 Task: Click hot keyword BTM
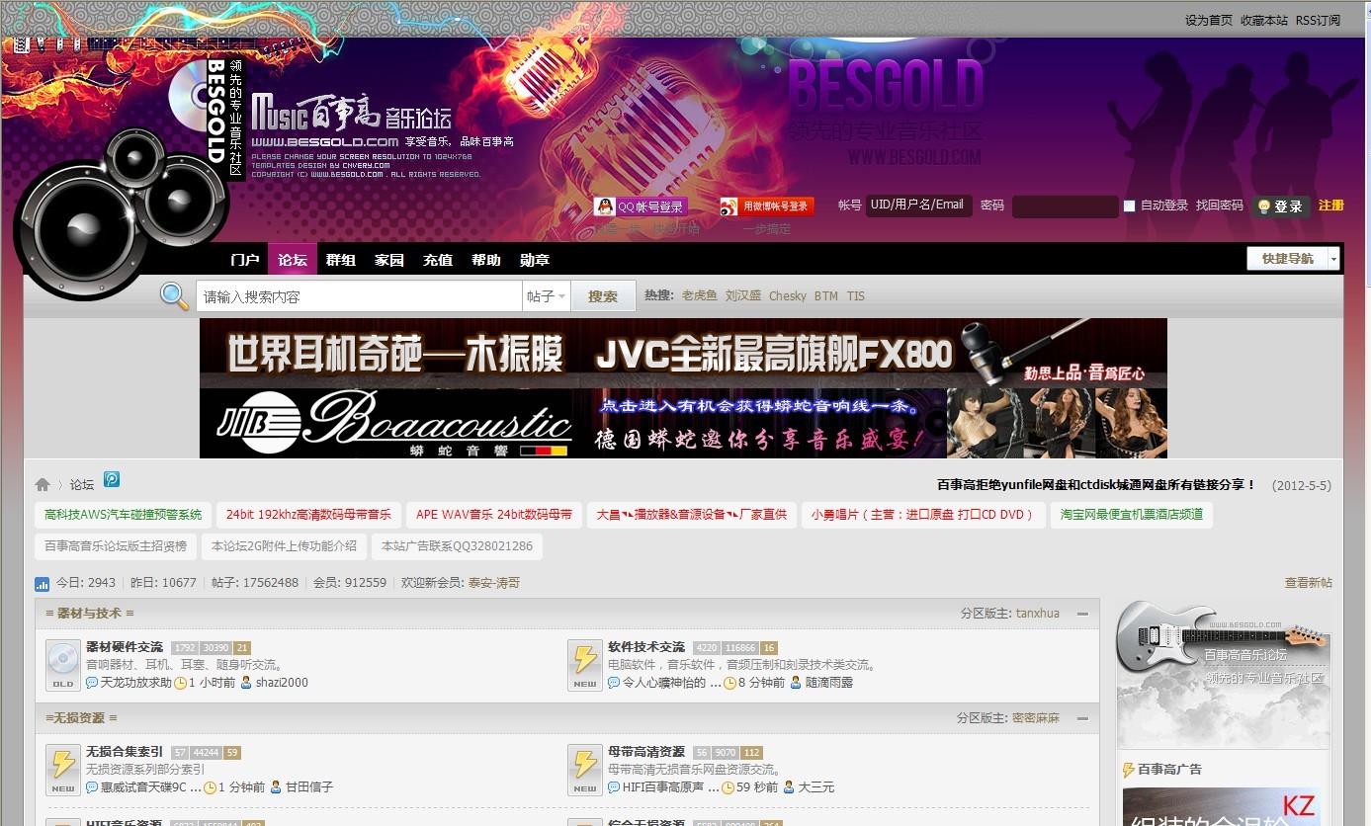[826, 296]
